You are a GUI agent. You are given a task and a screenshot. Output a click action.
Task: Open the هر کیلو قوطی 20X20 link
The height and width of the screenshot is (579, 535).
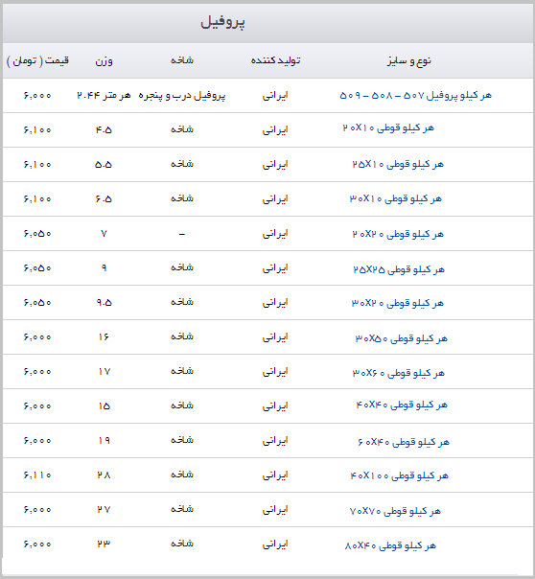(398, 235)
